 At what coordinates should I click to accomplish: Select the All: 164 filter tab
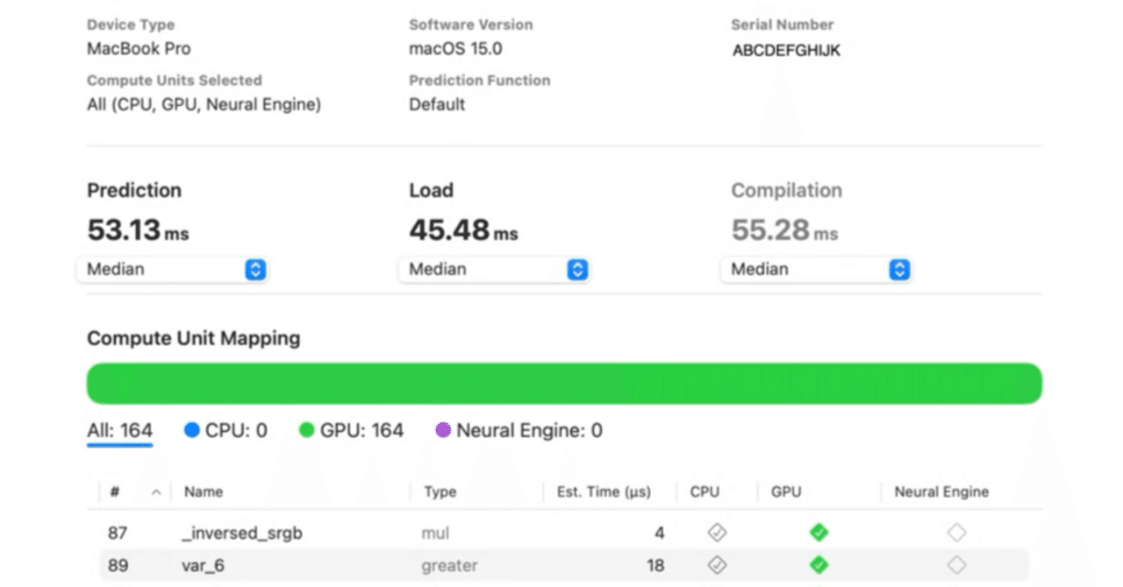pyautogui.click(x=119, y=430)
